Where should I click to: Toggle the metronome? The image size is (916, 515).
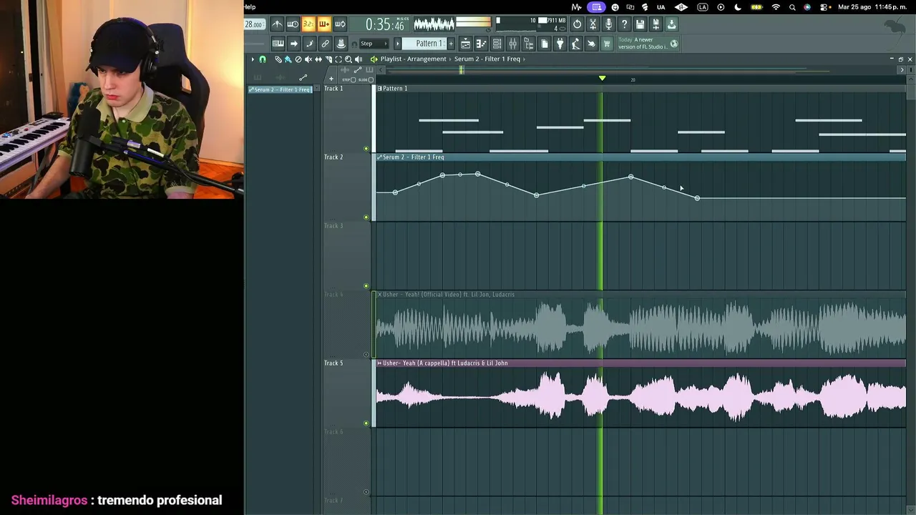277,24
